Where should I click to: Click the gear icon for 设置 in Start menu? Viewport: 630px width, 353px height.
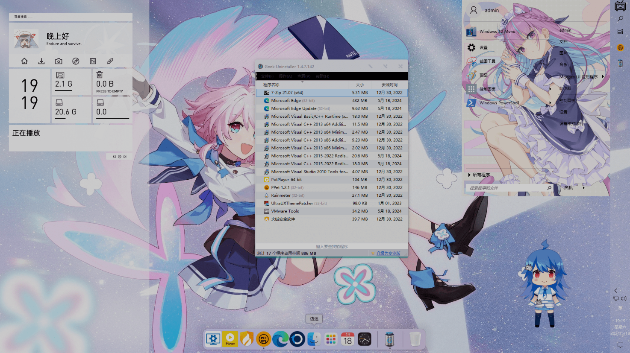pyautogui.click(x=471, y=47)
